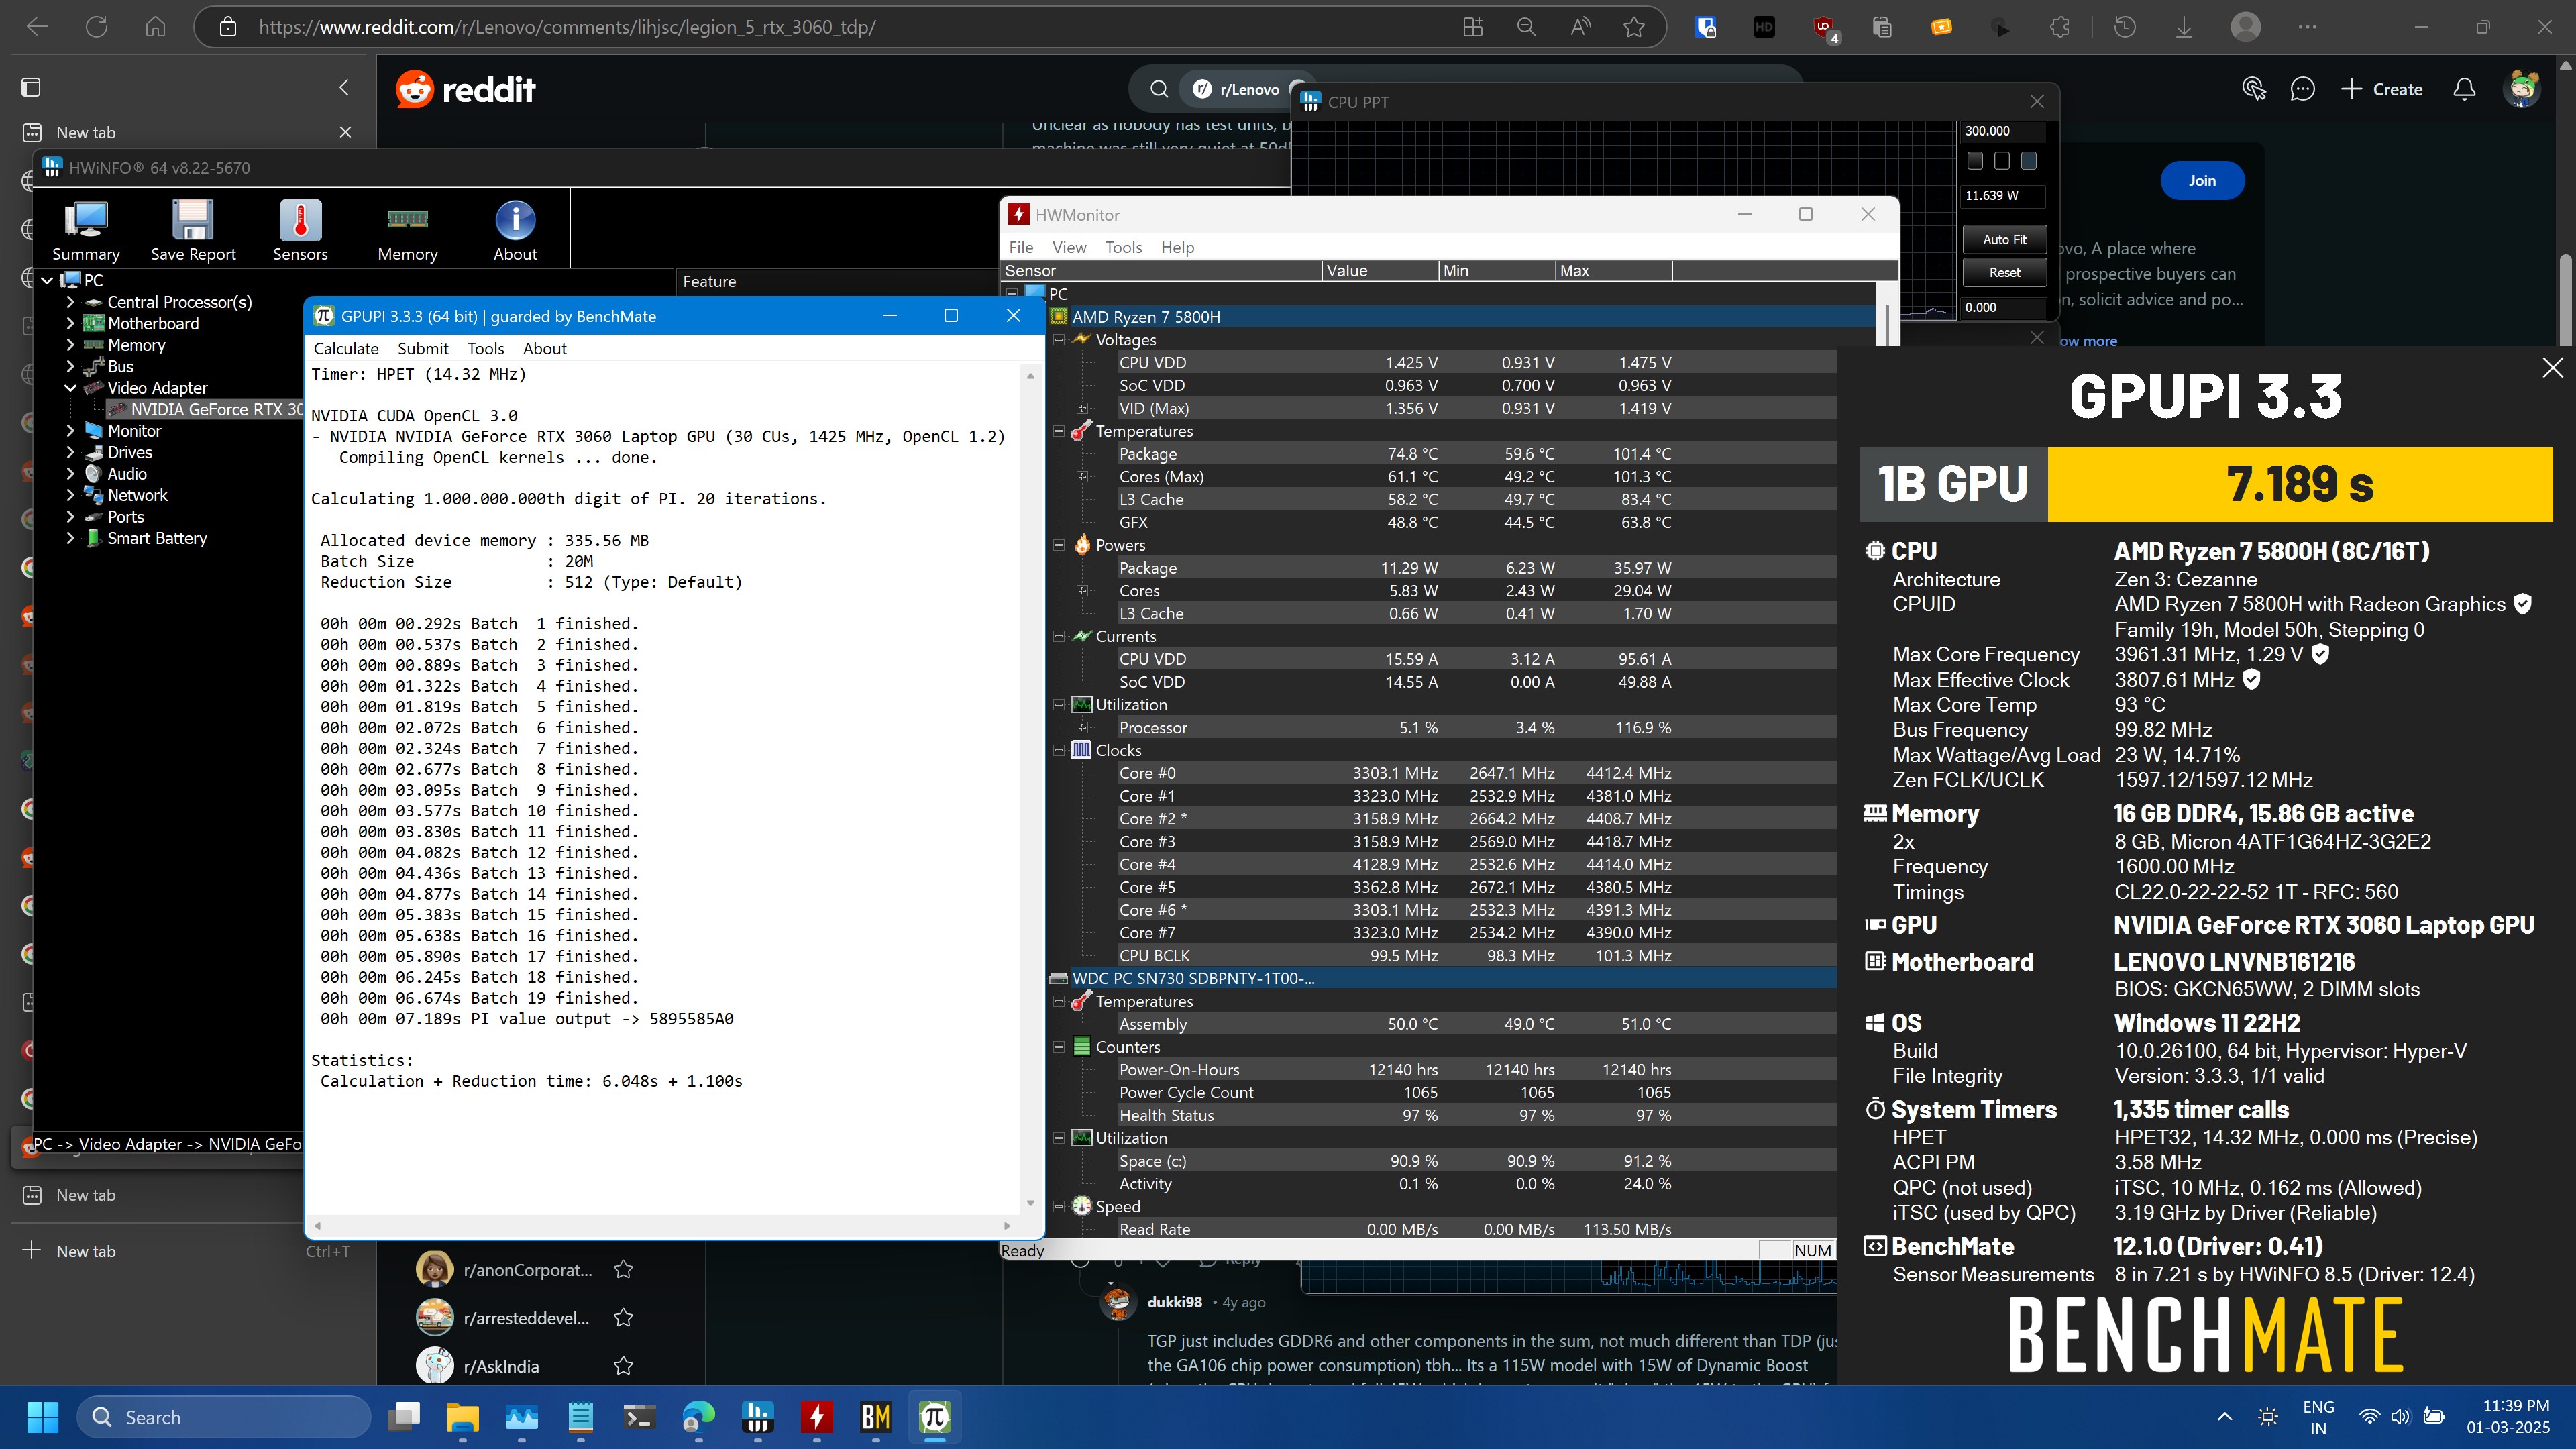Open commenter dukki98's profile link
Viewport: 2576px width, 1449px height.
tap(1174, 1302)
